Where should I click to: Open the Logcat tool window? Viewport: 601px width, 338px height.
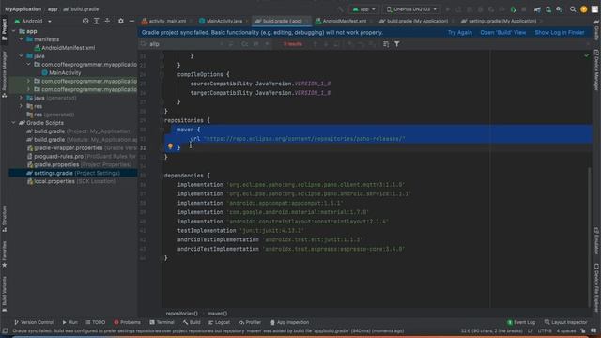[219, 322]
